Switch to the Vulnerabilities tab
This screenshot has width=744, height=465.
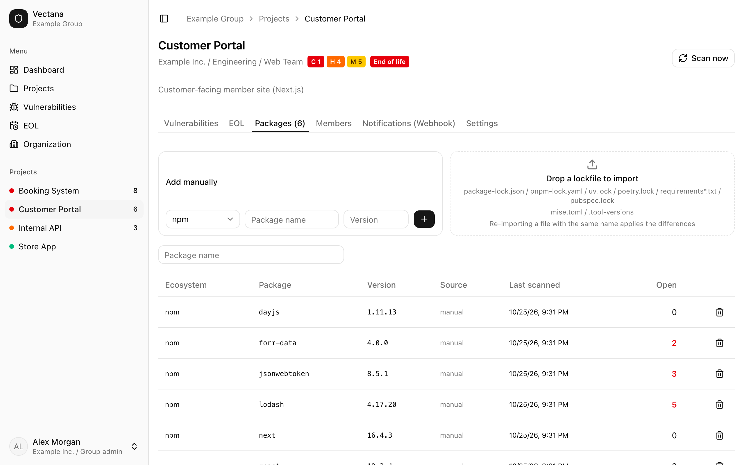(191, 123)
